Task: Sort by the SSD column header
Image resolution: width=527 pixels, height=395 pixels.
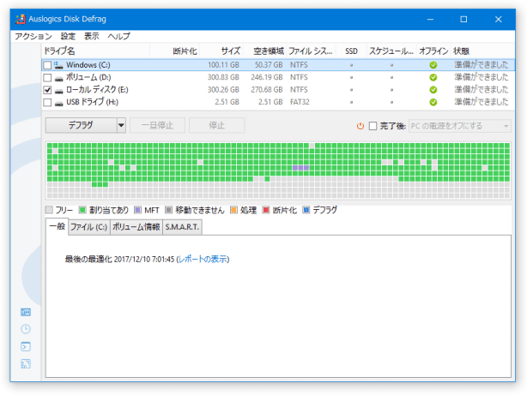Action: [x=352, y=51]
